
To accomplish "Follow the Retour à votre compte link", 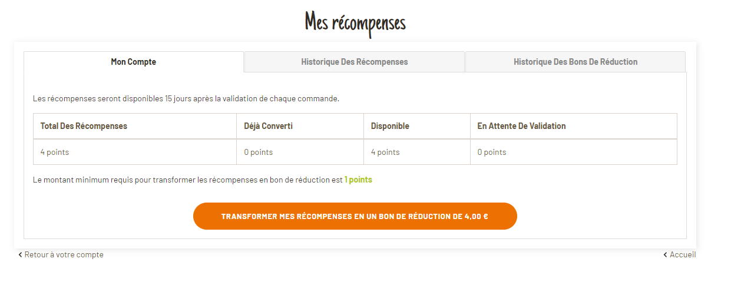I will pyautogui.click(x=64, y=255).
